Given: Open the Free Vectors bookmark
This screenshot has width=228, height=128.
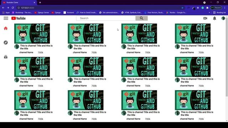Looking at the screenshot, I should click(154, 13).
